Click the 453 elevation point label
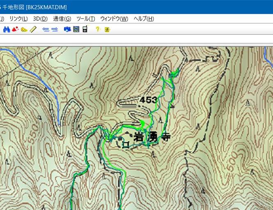This screenshot has height=210, width=273. click(x=149, y=100)
